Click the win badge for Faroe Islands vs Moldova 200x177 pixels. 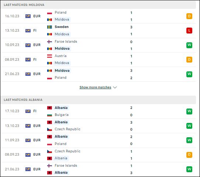(x=189, y=45)
